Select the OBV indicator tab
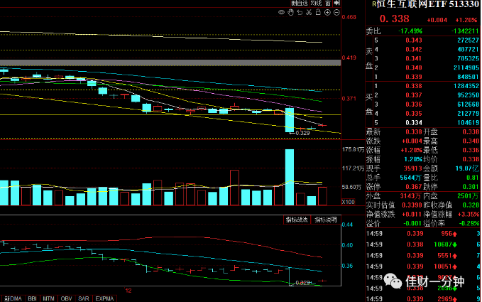482x302 pixels. (x=67, y=298)
